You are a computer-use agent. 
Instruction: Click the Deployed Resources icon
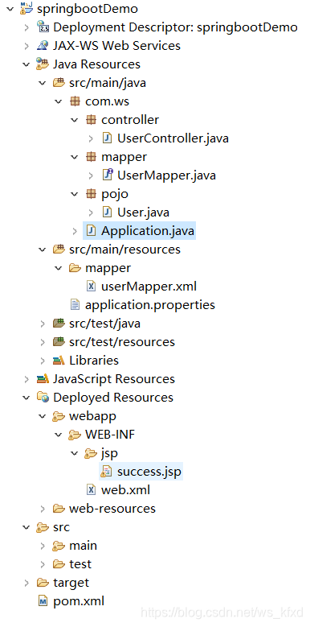[x=43, y=397]
